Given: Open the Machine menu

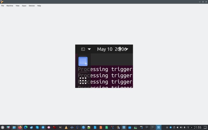Looking at the screenshot, I should [x=10, y=6].
